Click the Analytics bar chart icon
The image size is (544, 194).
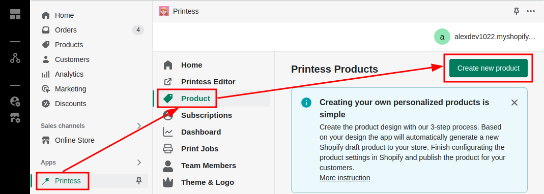[x=45, y=74]
